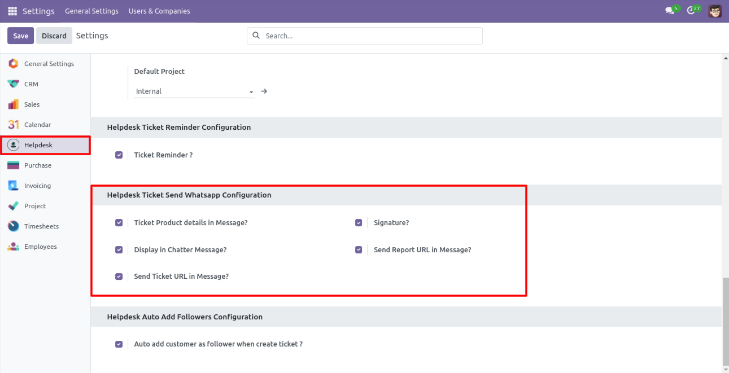The image size is (729, 373).
Task: Click 'Ticket Reminder ?' label text
Action: pyautogui.click(x=163, y=155)
